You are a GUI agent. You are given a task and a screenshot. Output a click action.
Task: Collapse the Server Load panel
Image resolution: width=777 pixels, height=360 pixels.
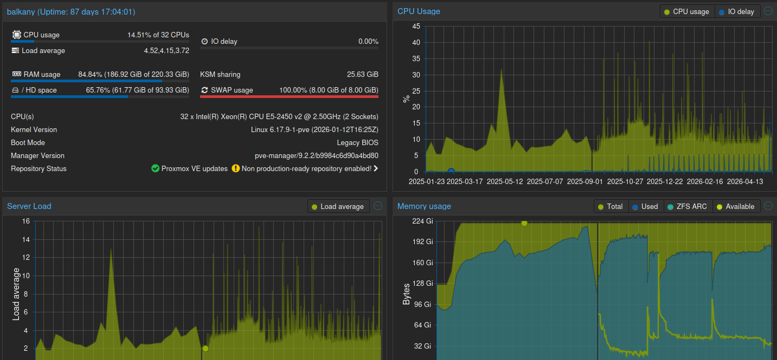[x=378, y=206]
